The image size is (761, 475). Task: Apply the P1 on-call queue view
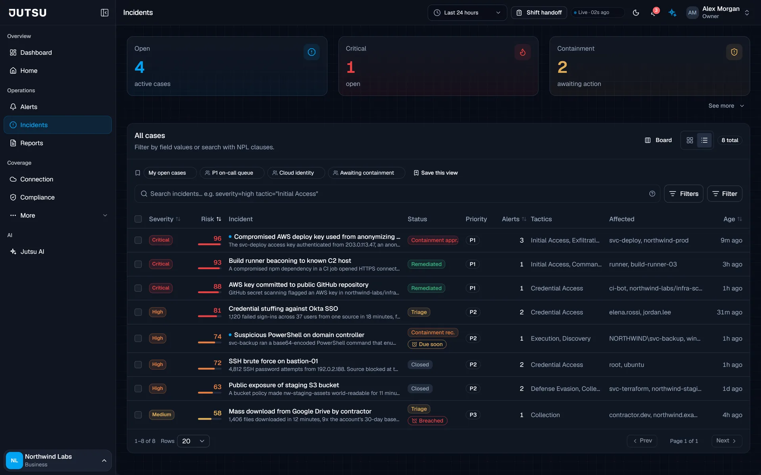pos(232,173)
